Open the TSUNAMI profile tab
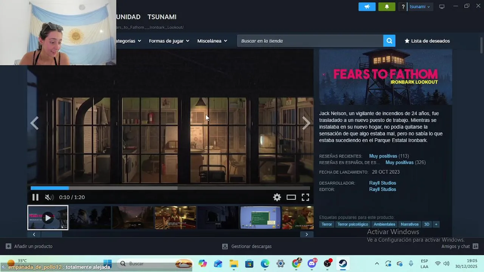 (162, 17)
